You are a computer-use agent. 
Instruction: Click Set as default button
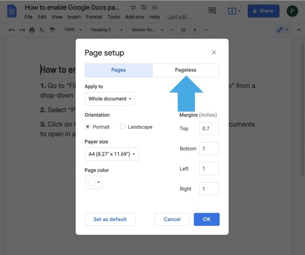coord(110,219)
